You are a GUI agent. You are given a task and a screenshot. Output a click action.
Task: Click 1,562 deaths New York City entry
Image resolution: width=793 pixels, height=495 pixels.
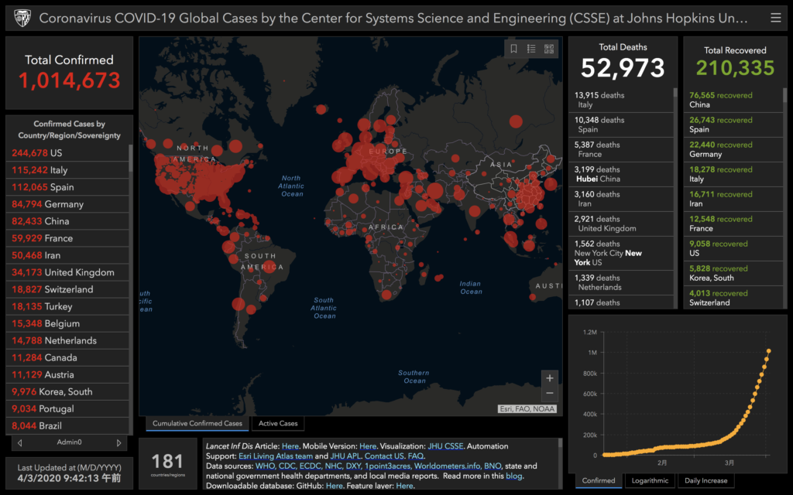pos(620,253)
